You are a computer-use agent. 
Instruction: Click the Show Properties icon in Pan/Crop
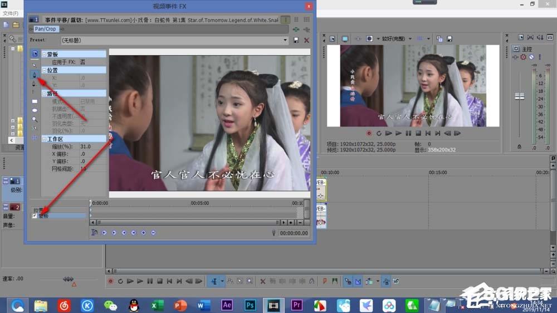pos(35,53)
